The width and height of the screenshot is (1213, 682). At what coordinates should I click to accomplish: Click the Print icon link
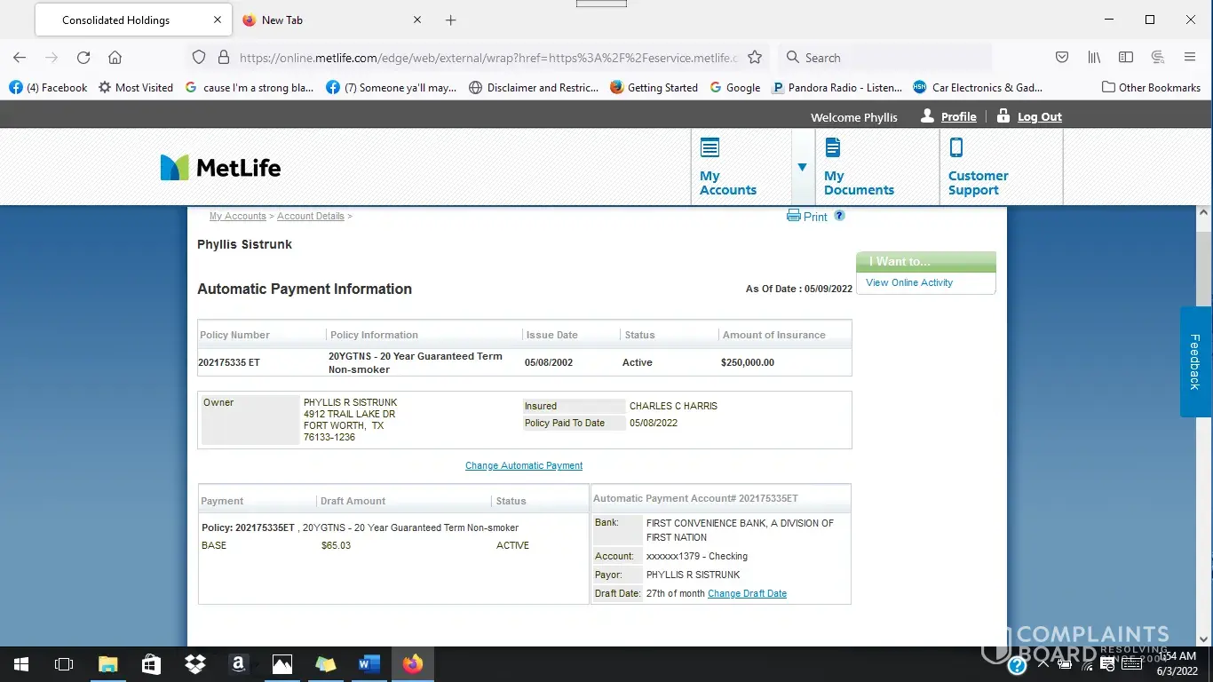(x=806, y=216)
